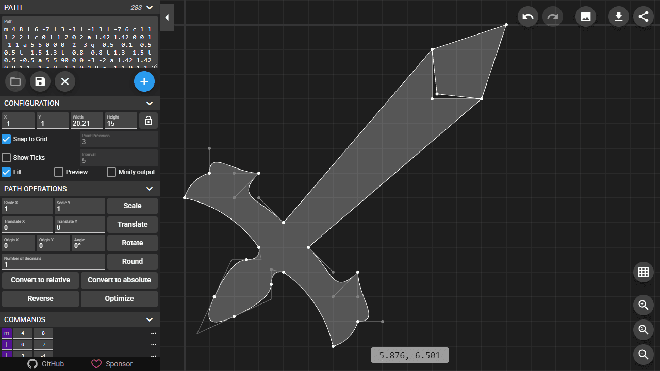The image size is (660, 371).
Task: Open options for the m 4 8 command
Action: pyautogui.click(x=153, y=333)
